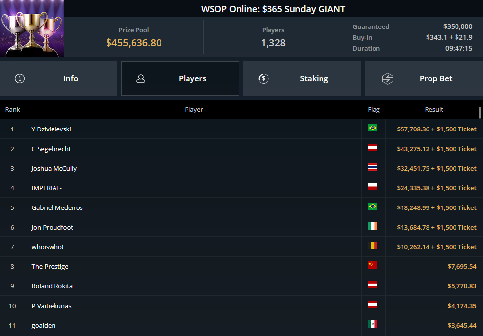Click result $32,451.75 + $1,500 Ticket

click(x=436, y=169)
